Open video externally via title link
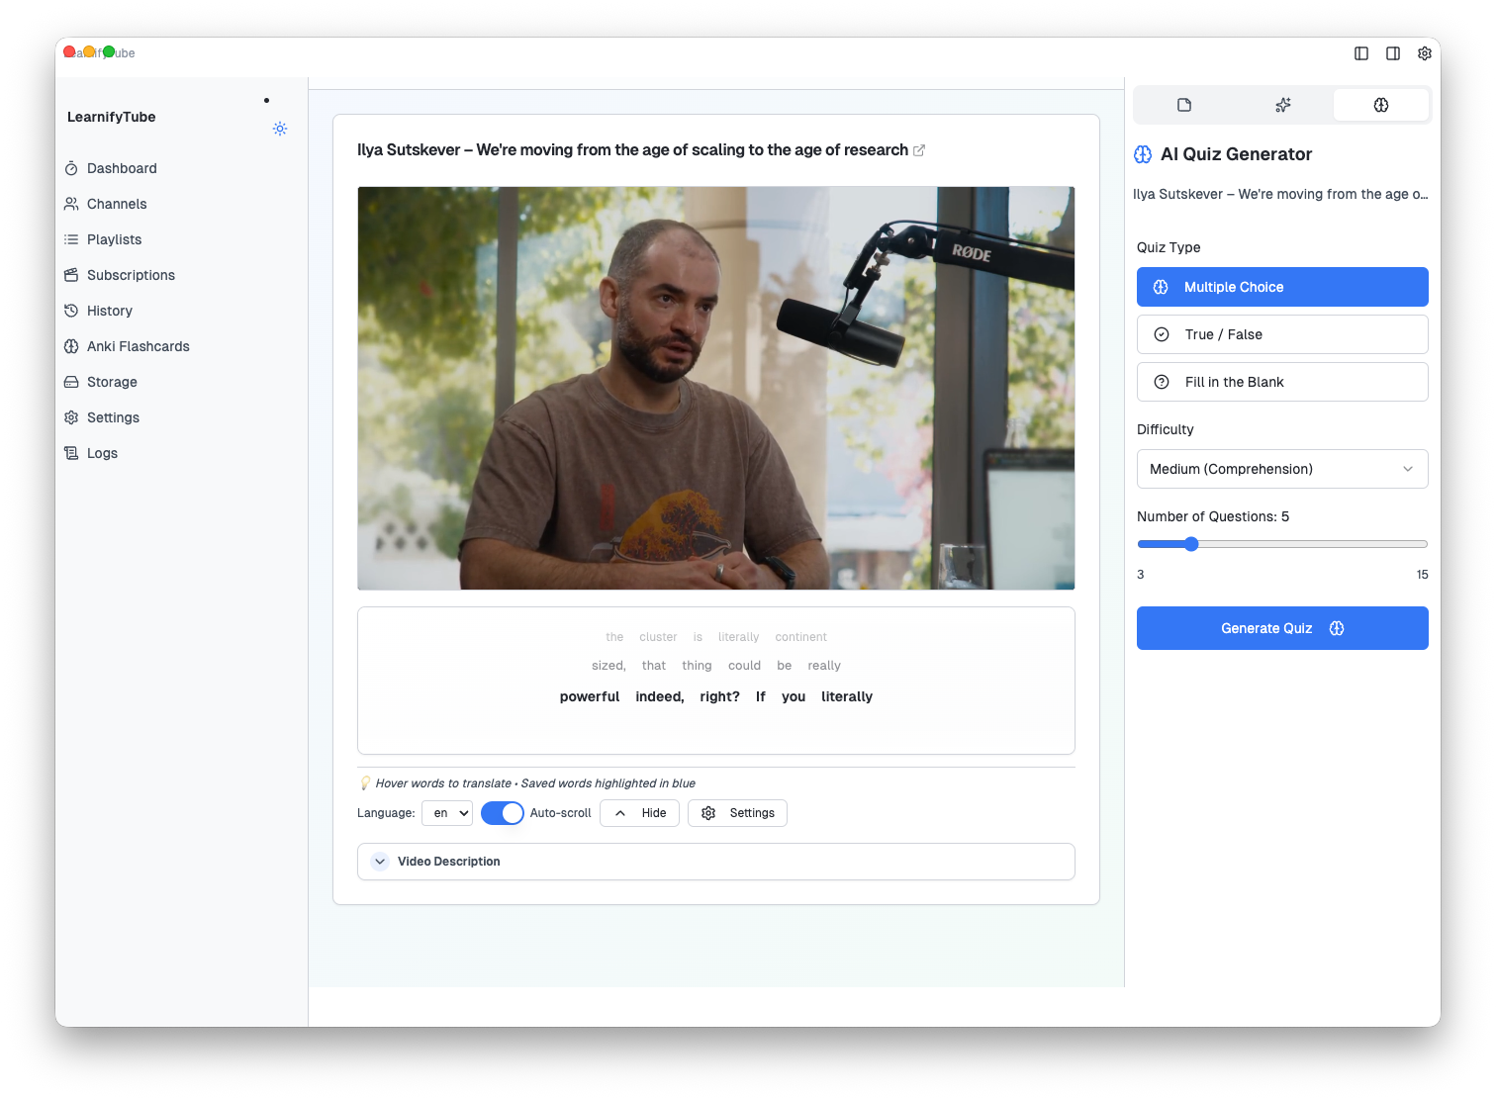Viewport: 1496px width, 1100px height. click(x=919, y=149)
